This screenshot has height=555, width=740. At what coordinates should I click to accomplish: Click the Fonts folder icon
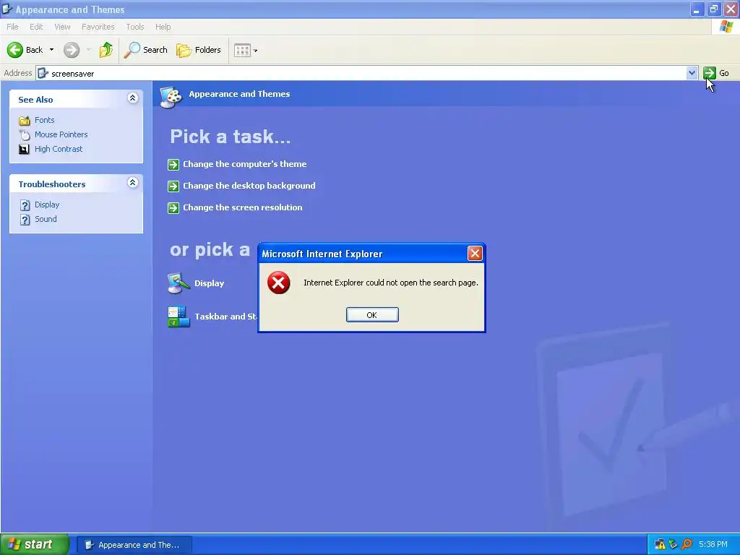(x=25, y=121)
